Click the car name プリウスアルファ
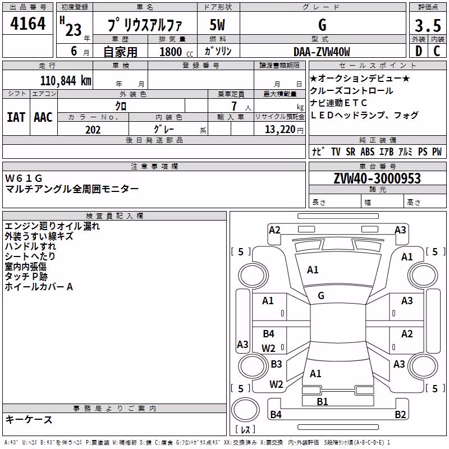 [145, 25]
